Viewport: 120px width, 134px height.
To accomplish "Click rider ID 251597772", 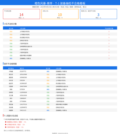I will (x=23, y=71).
